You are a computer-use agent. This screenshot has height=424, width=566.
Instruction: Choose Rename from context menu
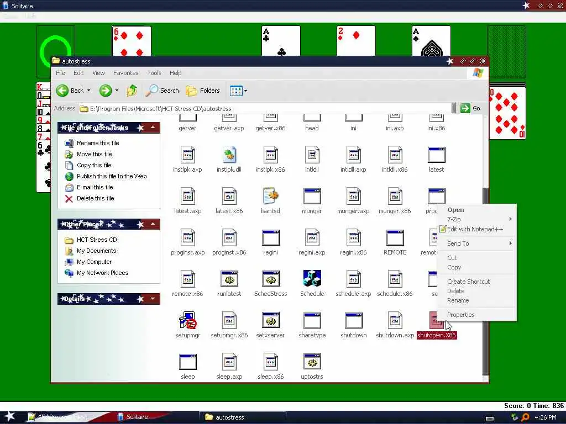[x=476, y=300]
